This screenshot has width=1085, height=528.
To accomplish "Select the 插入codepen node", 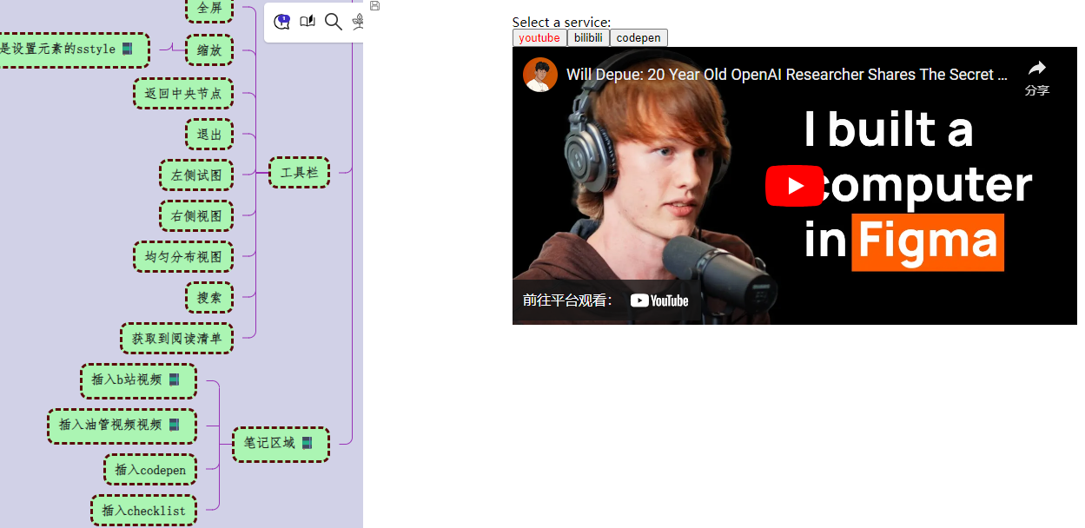I will tap(150, 470).
